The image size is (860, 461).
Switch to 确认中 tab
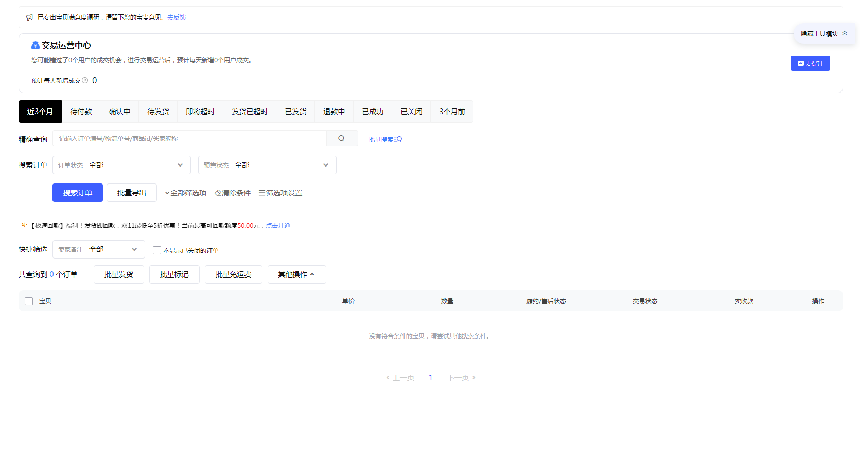point(119,112)
